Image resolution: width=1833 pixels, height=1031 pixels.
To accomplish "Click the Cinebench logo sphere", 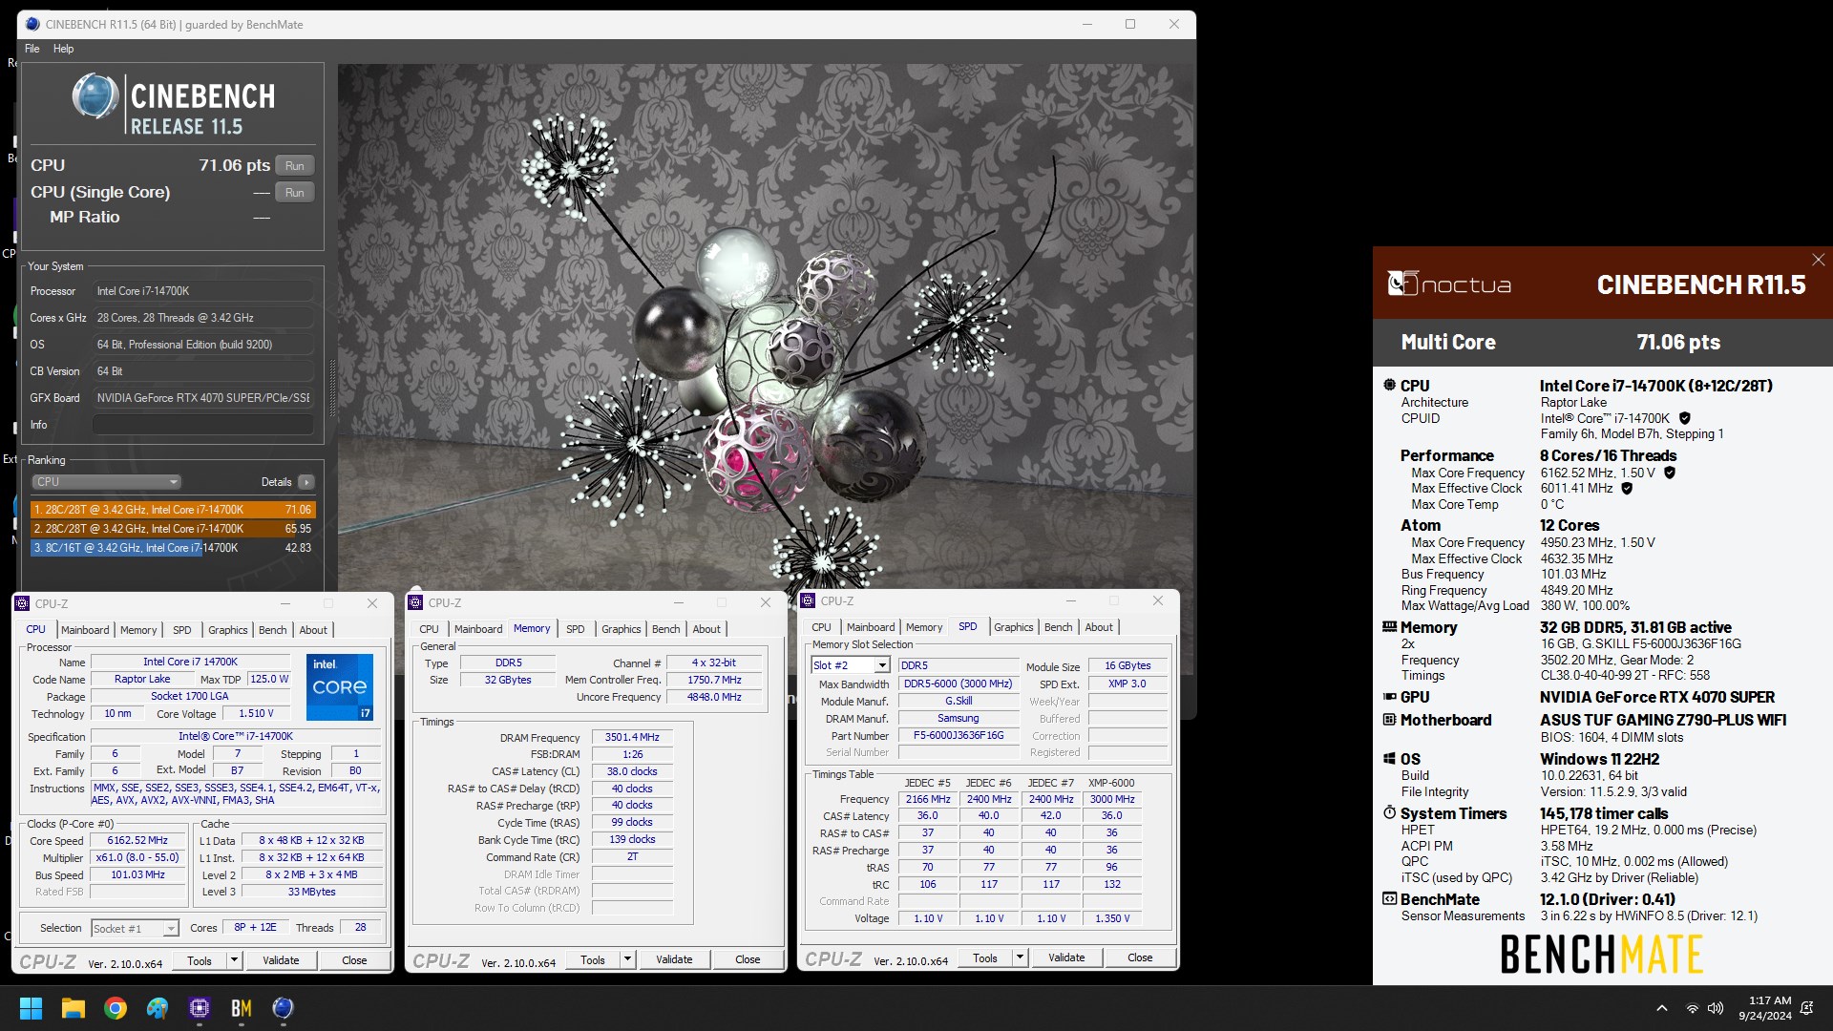I will coord(95,96).
